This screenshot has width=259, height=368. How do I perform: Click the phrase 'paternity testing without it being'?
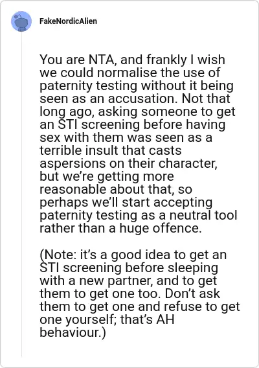point(137,86)
